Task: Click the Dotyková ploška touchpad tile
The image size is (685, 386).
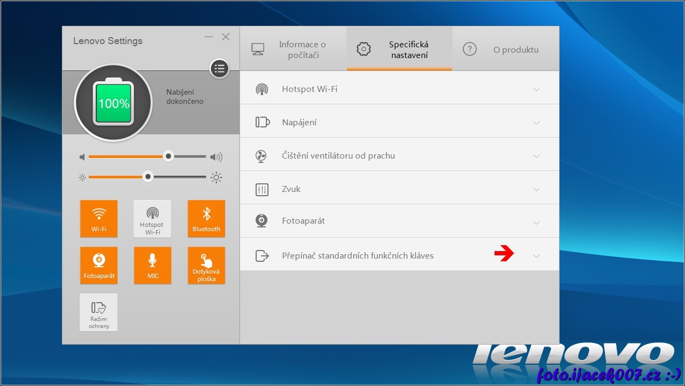Action: point(206,266)
